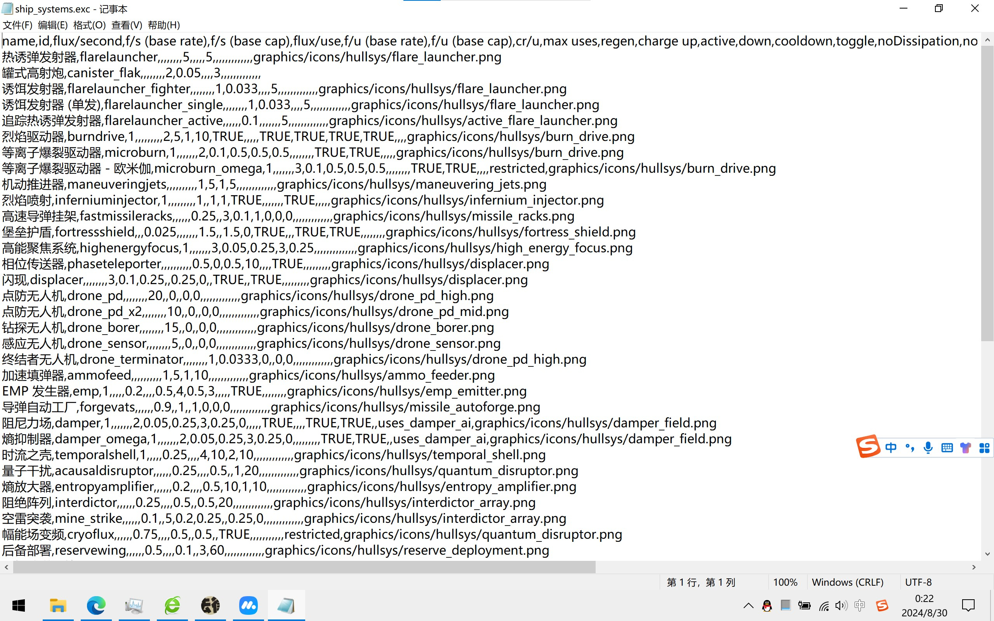The width and height of the screenshot is (994, 621).
Task: Toggle Sogou punctuation mode button
Action: point(909,447)
